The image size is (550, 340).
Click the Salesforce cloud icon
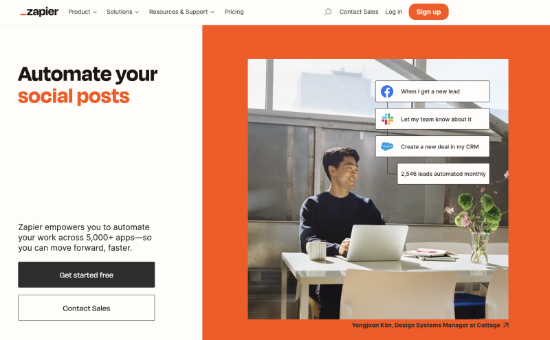(x=387, y=146)
